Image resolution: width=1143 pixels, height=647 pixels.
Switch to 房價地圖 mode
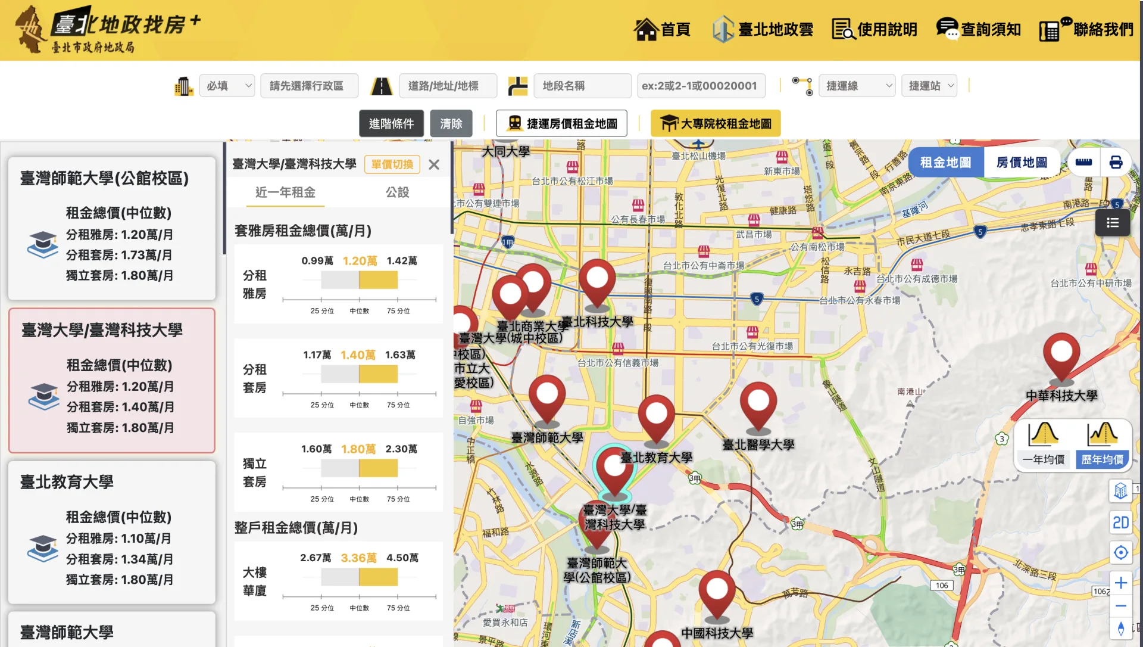point(1022,161)
